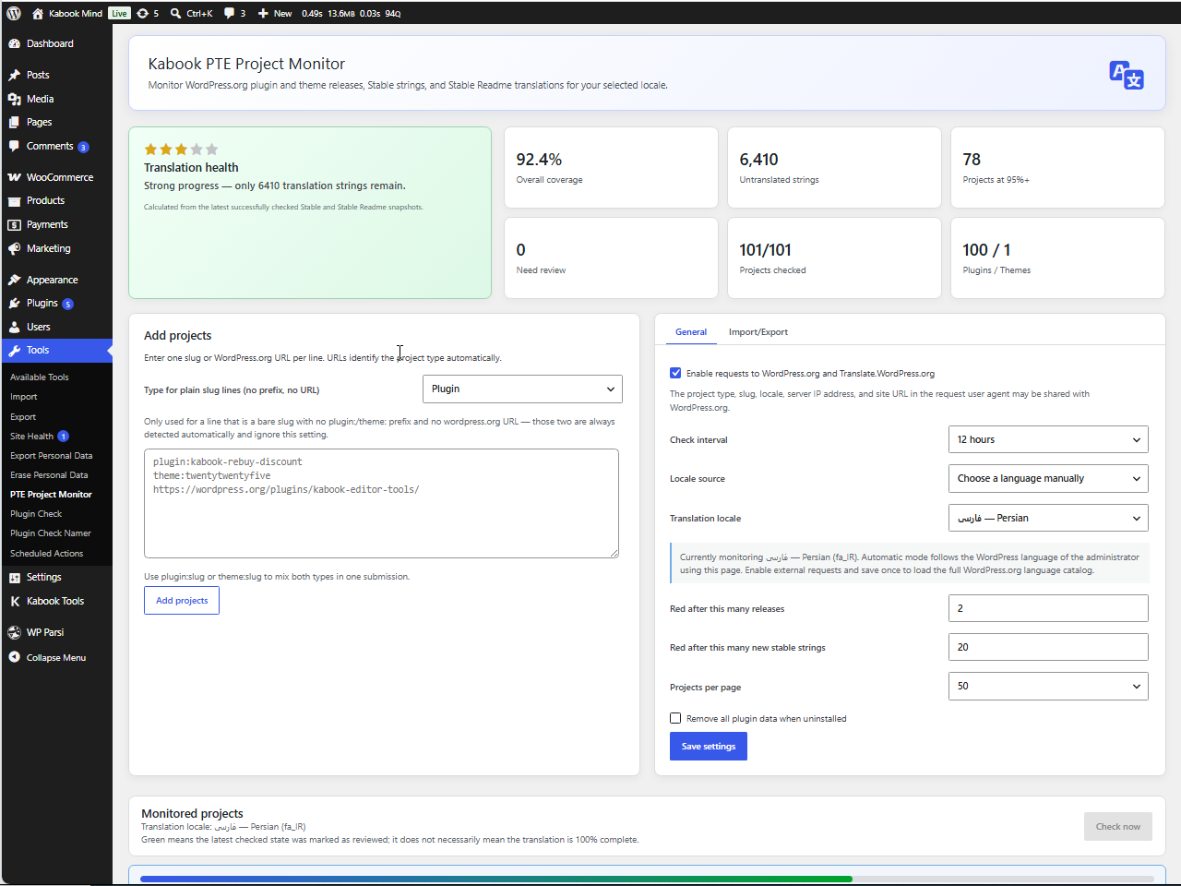Click the Check now button
Screen dimensions: 1181x886
coord(1118,826)
